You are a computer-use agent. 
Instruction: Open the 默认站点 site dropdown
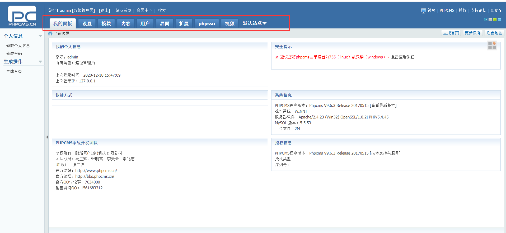pos(255,23)
